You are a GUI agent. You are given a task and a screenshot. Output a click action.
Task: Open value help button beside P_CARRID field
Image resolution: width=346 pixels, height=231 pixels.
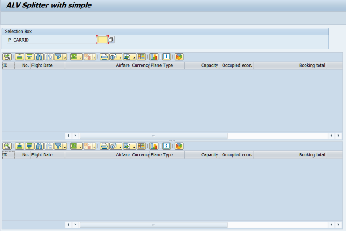pos(111,40)
